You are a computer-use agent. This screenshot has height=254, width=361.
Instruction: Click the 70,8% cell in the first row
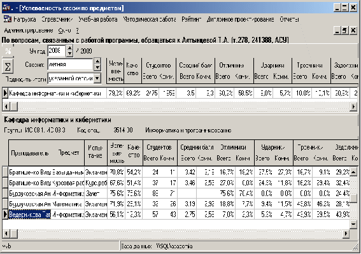pos(117,172)
